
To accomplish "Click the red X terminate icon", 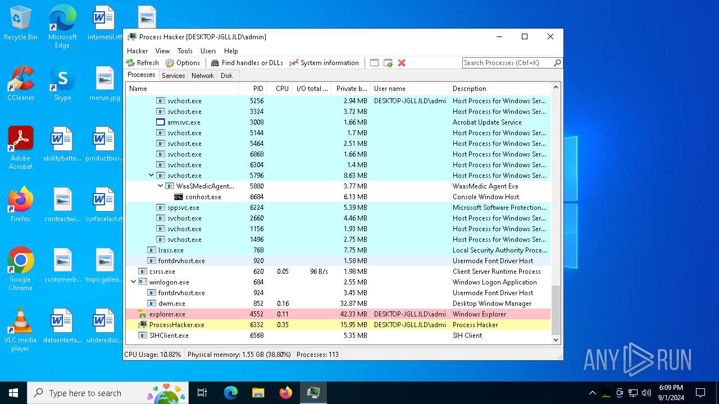I will point(402,63).
